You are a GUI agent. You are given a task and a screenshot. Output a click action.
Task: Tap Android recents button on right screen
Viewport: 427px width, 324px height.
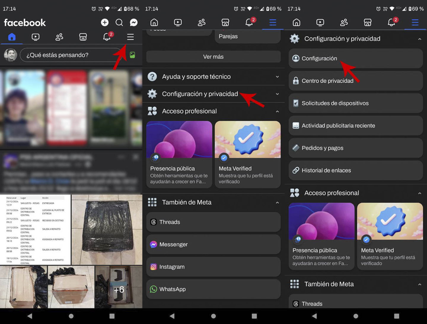[396, 316]
